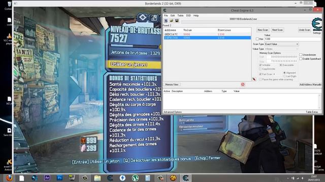The width and height of the screenshot is (325, 182).
Task: Open the Value Type dropdown
Action: click(282, 49)
